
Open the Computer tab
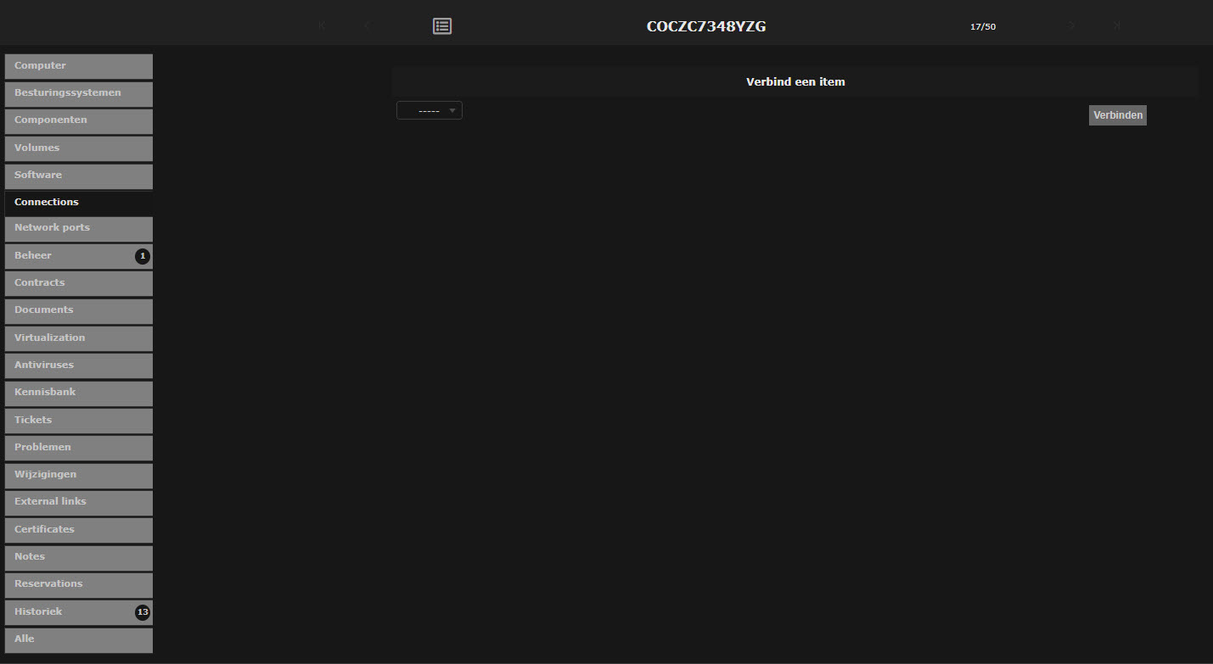click(x=79, y=66)
